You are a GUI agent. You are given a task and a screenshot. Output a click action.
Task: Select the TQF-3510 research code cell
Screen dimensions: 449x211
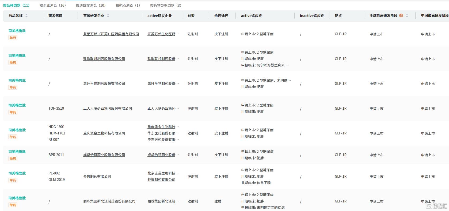(x=56, y=109)
